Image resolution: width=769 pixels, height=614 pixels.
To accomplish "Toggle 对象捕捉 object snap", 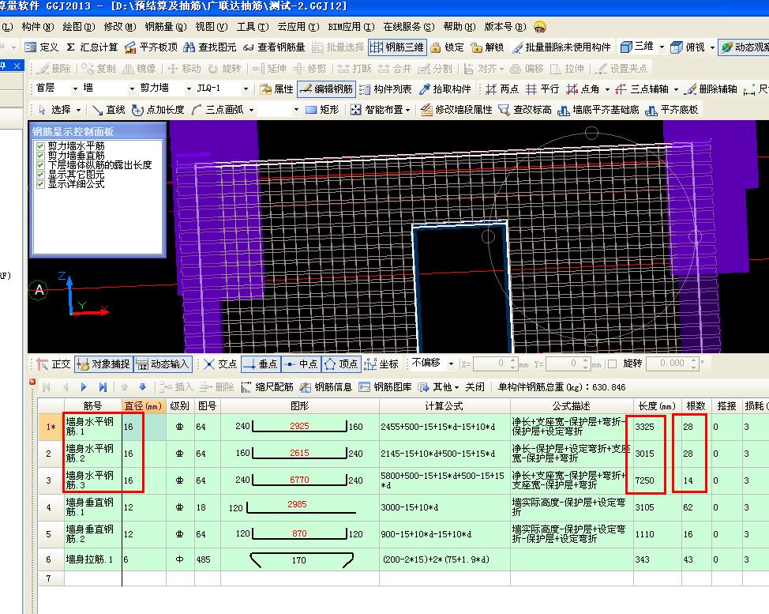I will click(103, 364).
